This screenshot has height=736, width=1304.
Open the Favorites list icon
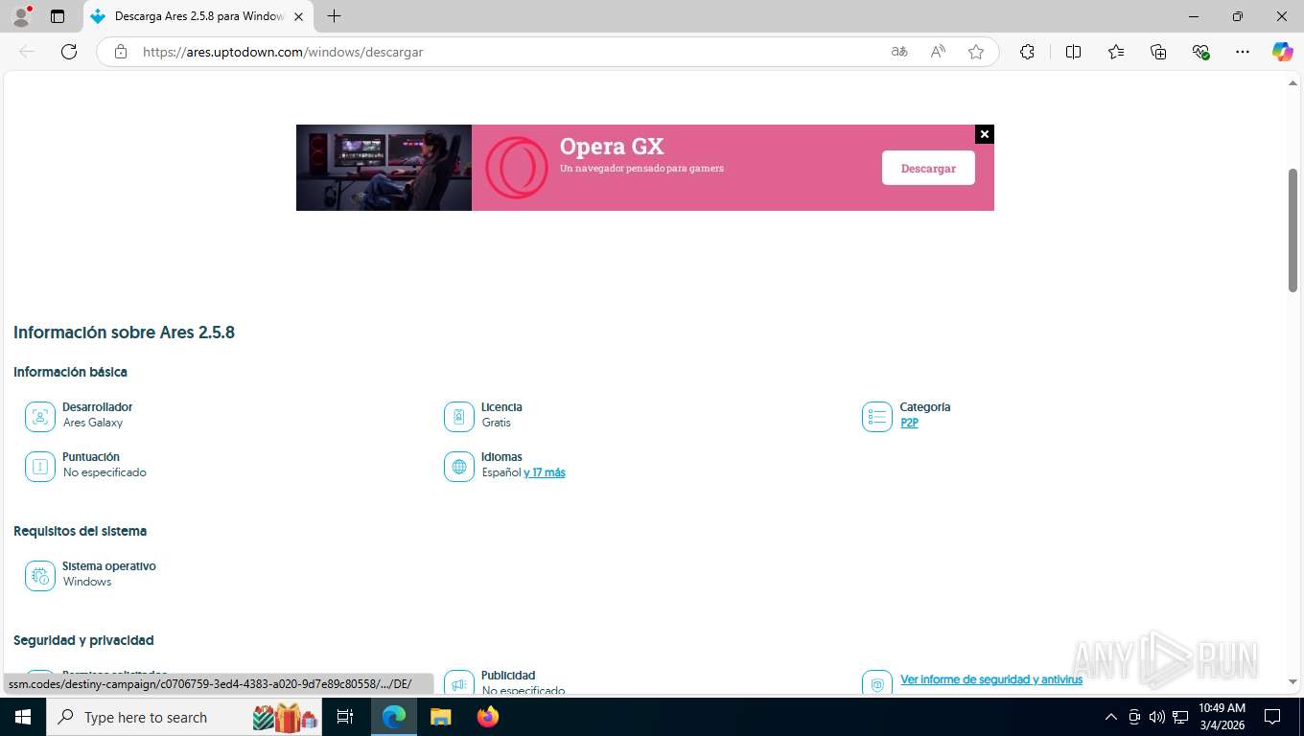coord(1116,52)
